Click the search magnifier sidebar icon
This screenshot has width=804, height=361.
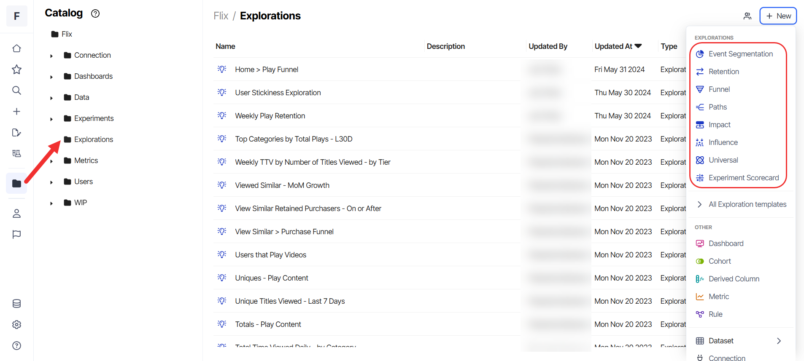coord(16,91)
